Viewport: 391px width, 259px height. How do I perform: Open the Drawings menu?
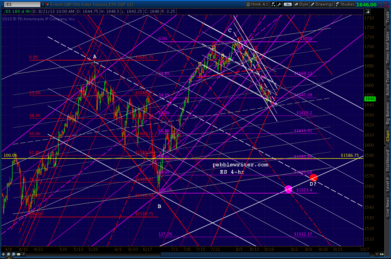[x=322, y=4]
